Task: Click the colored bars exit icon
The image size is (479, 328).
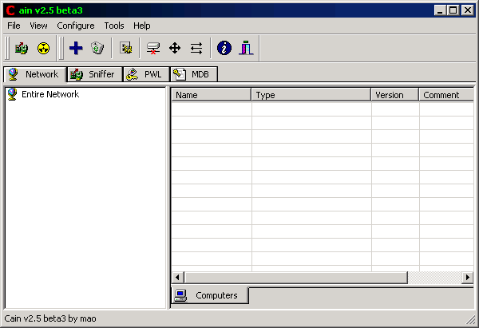Action: coord(246,49)
